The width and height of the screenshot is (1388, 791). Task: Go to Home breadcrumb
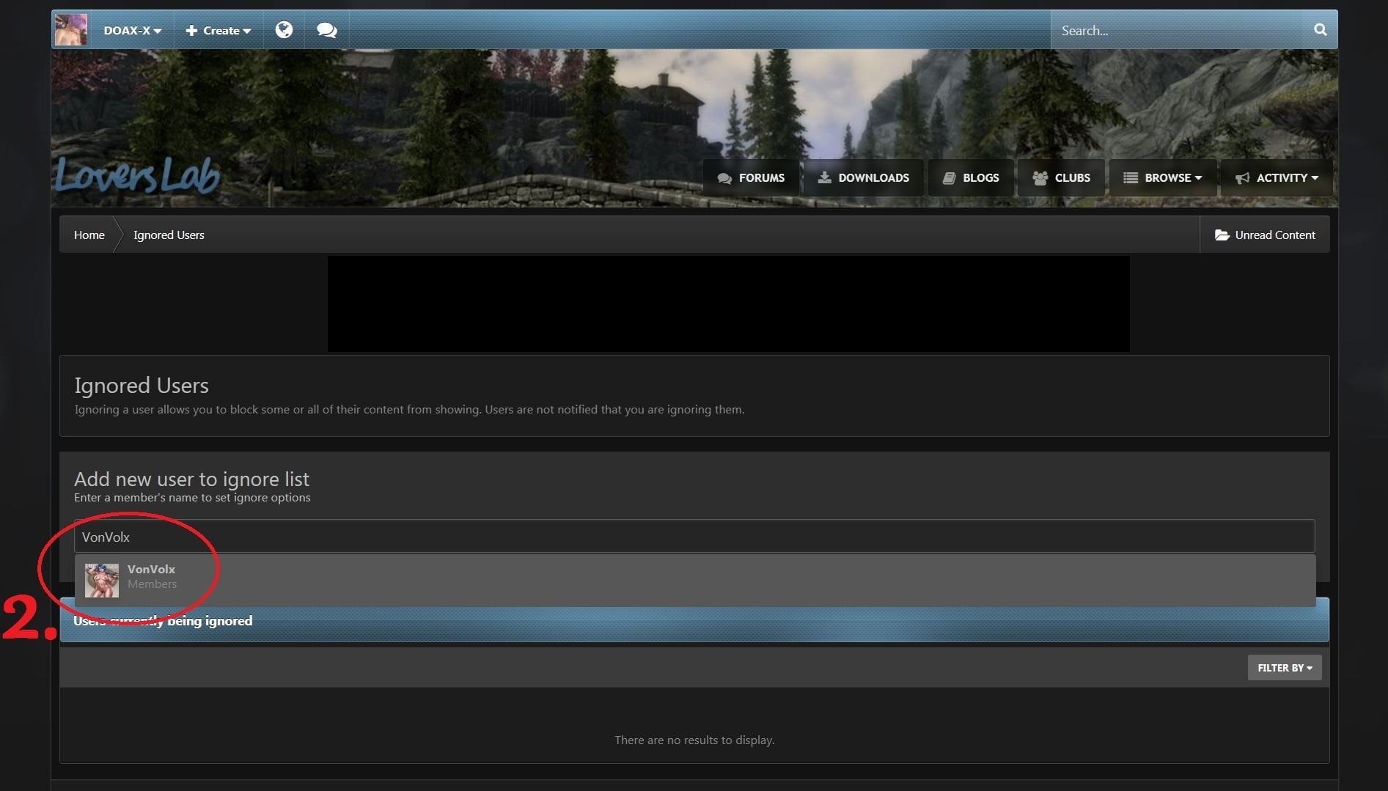[x=89, y=235]
